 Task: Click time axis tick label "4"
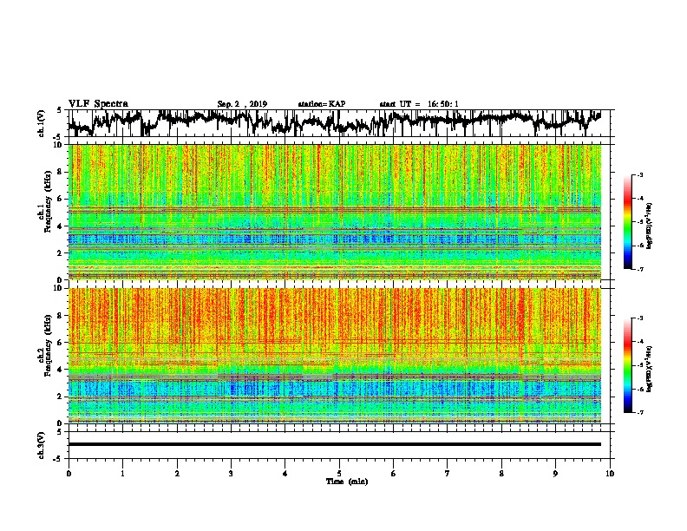[285, 474]
